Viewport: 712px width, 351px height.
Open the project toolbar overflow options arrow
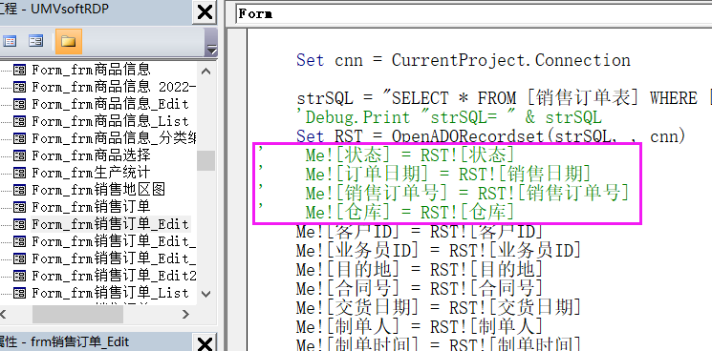coord(211,49)
